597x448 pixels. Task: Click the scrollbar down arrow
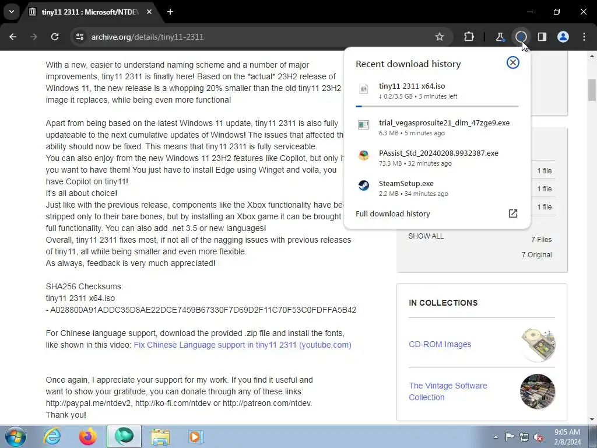(x=592, y=419)
